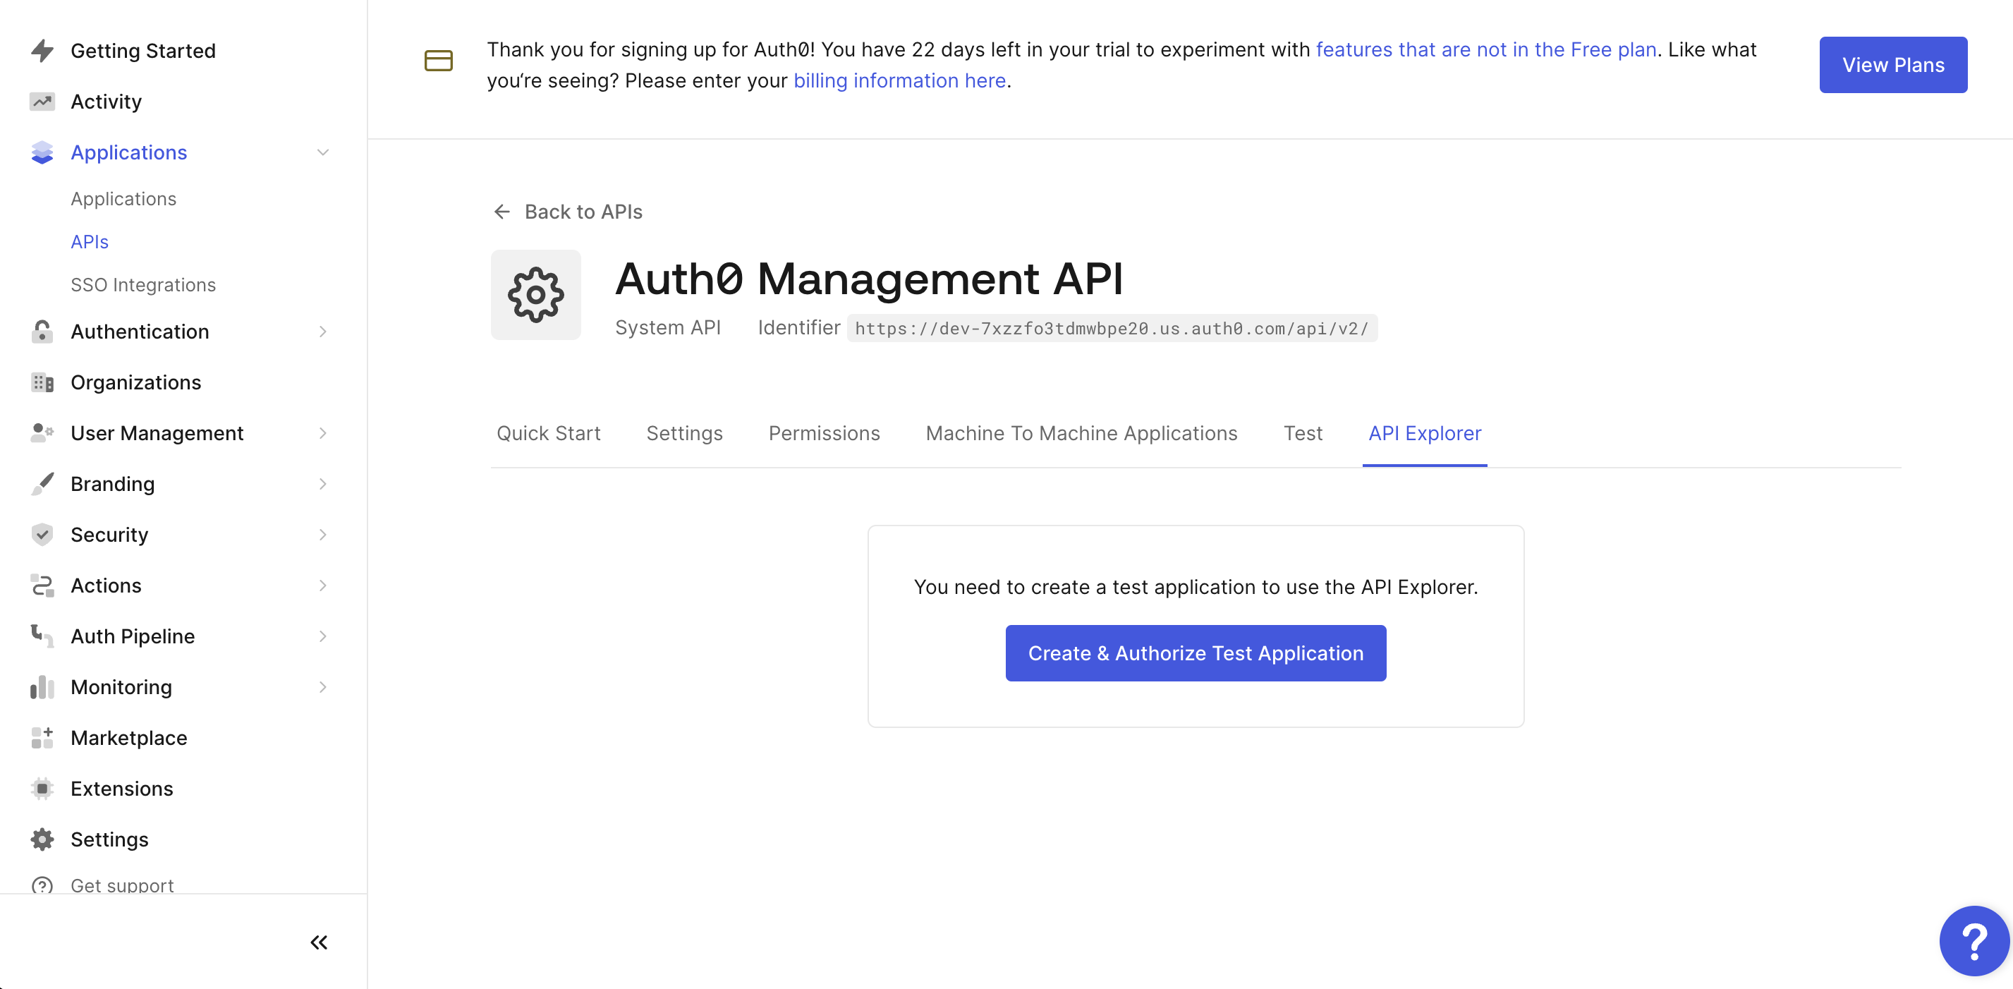Open the Marketplace icon in sidebar
The height and width of the screenshot is (989, 2013).
click(x=42, y=737)
